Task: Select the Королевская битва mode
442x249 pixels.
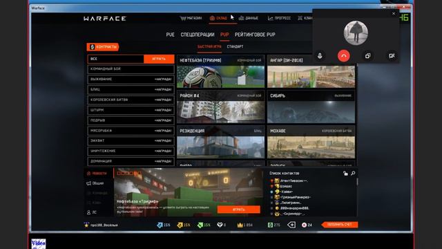Action: click(x=131, y=100)
